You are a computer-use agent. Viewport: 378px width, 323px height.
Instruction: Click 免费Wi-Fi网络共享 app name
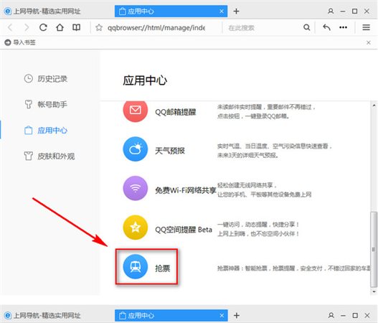[185, 190]
